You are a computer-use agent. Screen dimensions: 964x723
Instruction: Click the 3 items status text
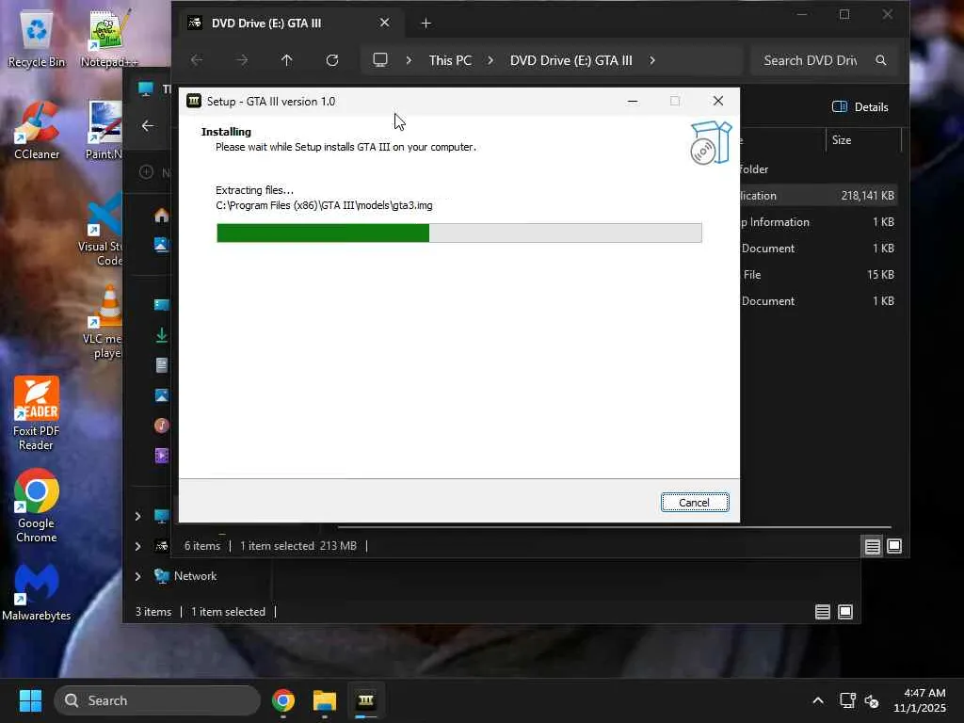pyautogui.click(x=153, y=612)
